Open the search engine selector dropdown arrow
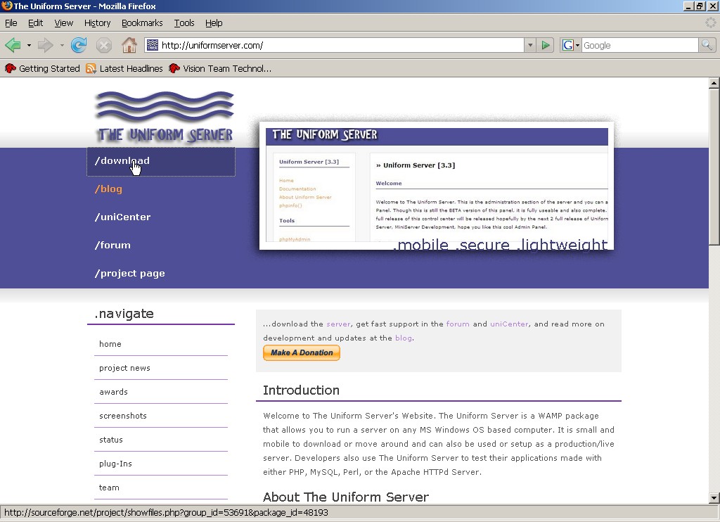The height and width of the screenshot is (522, 720). pos(577,45)
